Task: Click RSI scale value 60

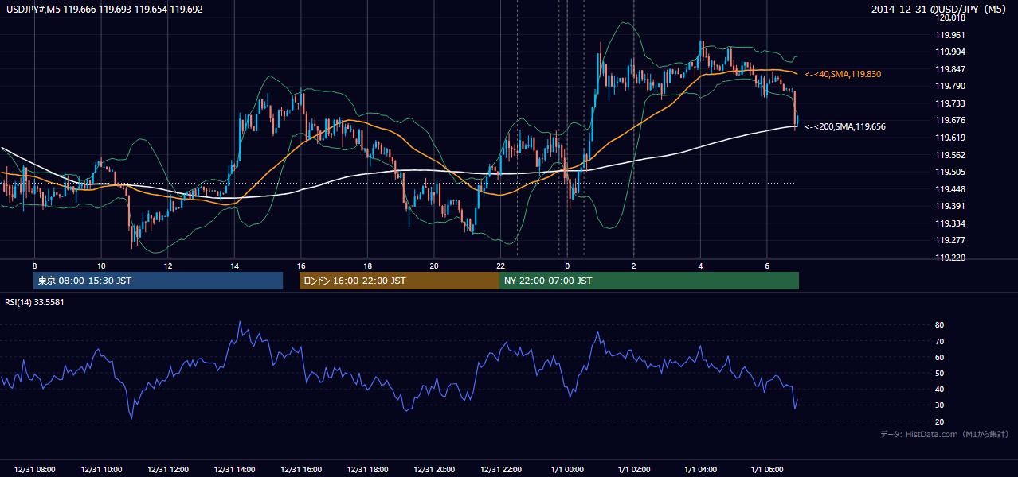Action: (940, 357)
